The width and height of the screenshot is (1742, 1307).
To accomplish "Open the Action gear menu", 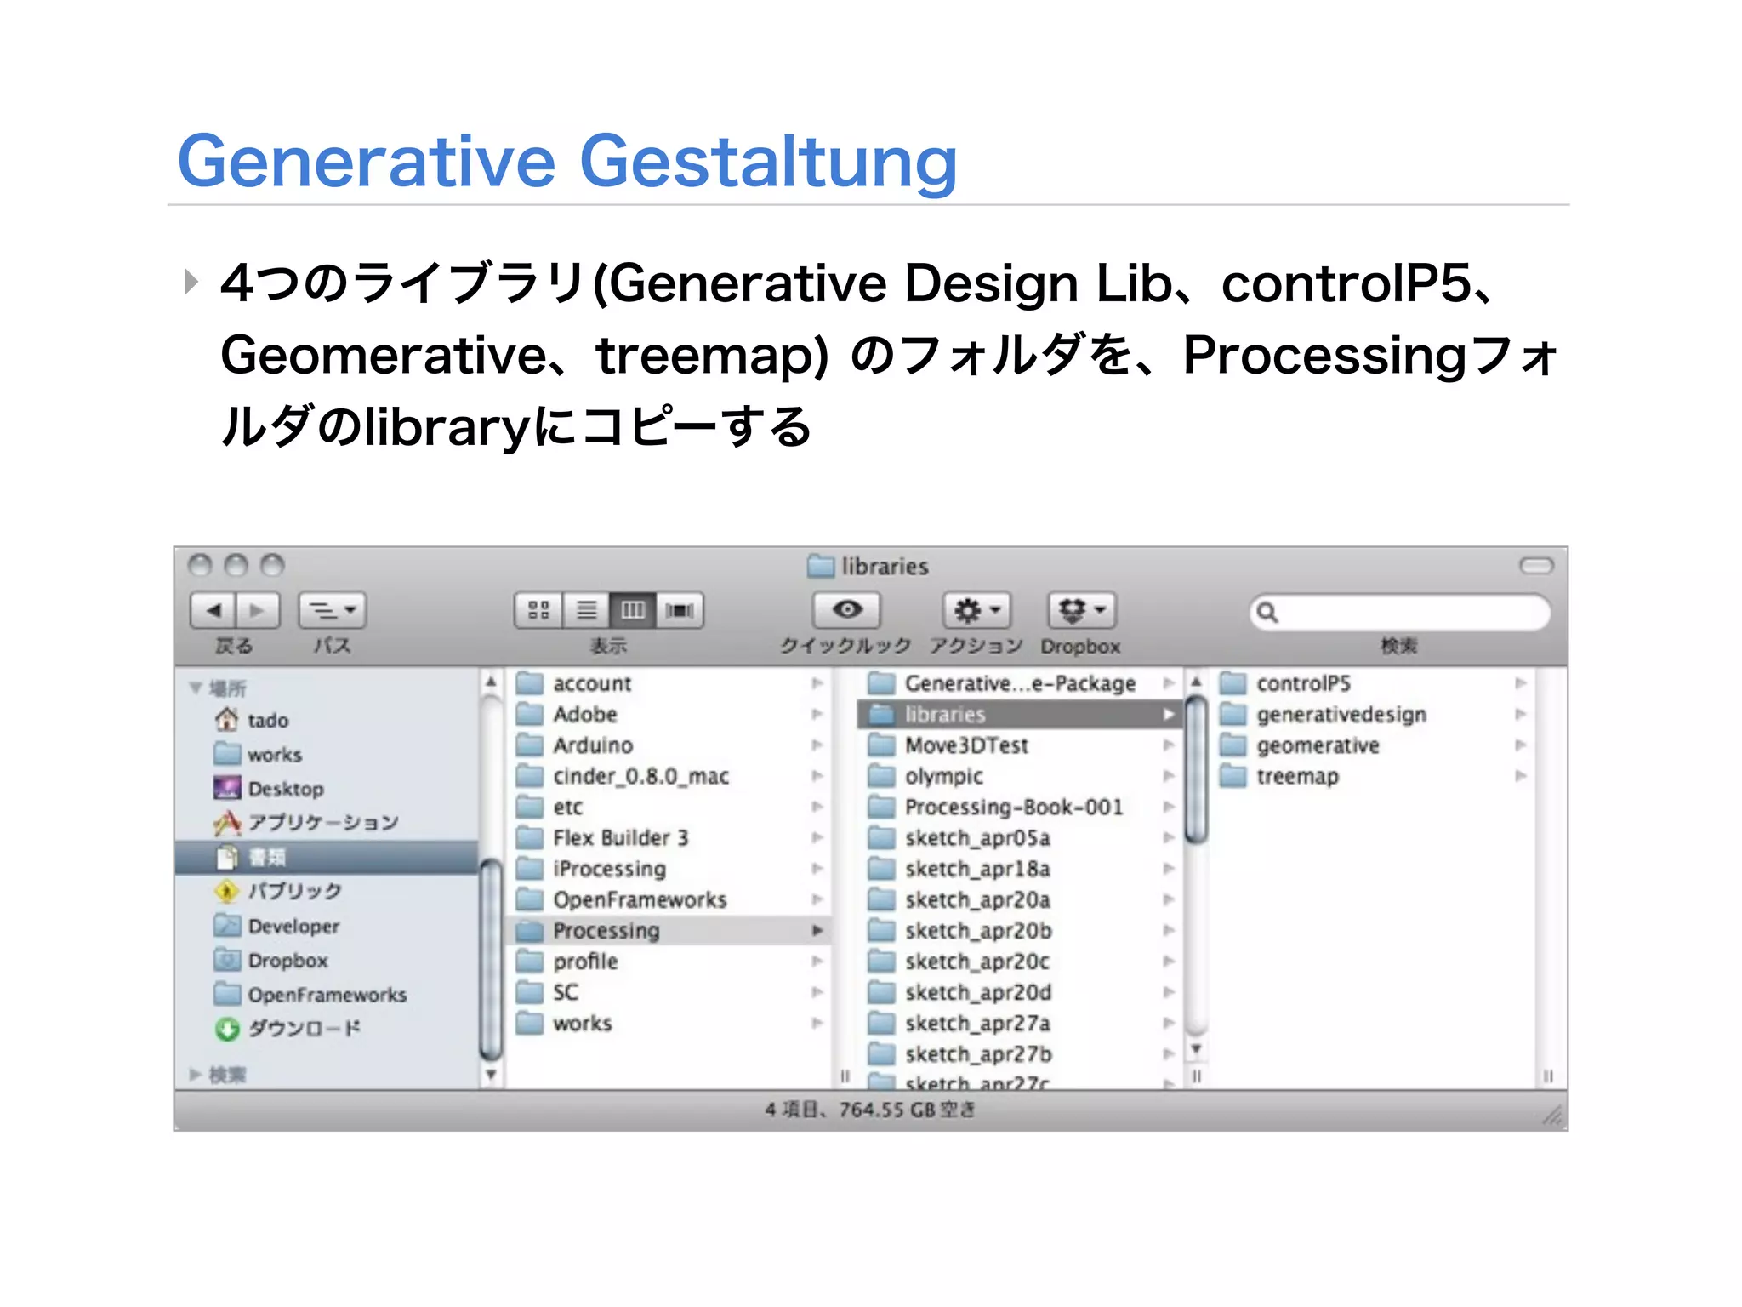I will click(x=976, y=610).
